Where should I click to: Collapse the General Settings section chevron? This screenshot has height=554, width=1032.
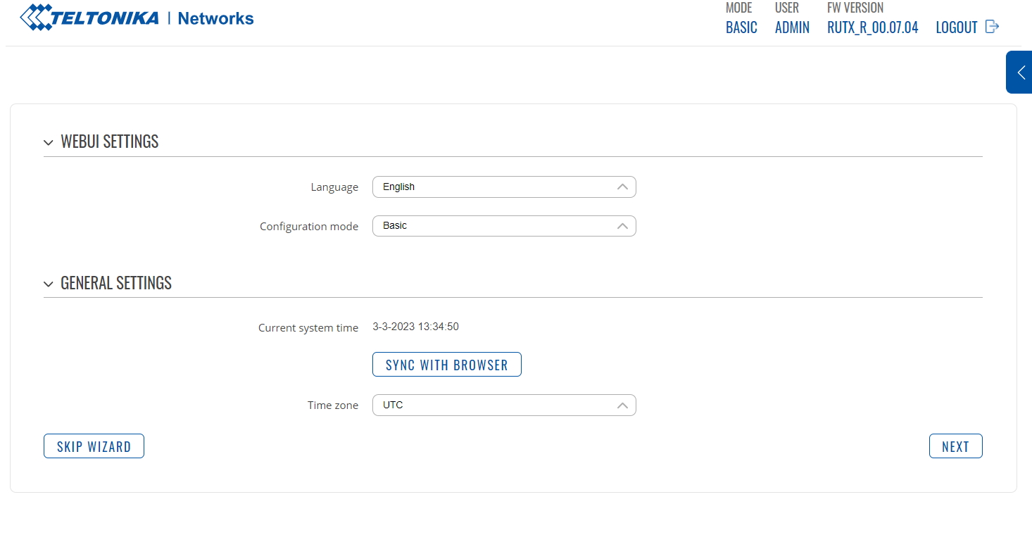pyautogui.click(x=49, y=284)
